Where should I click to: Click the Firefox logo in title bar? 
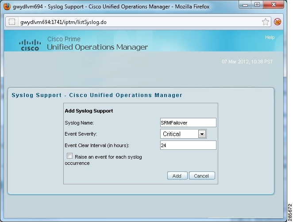point(7,7)
